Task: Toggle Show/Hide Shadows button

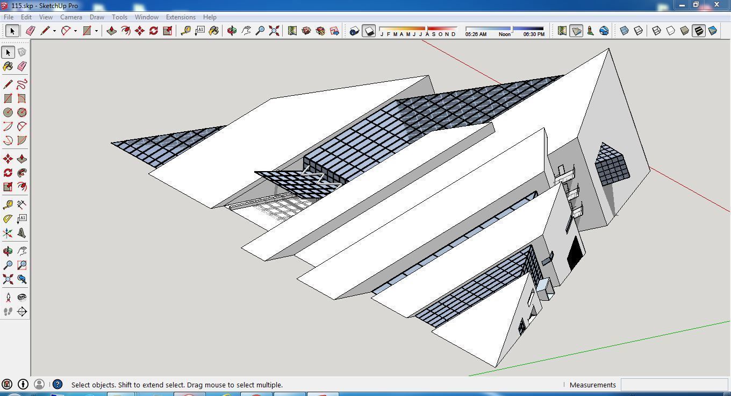Action: pyautogui.click(x=368, y=31)
